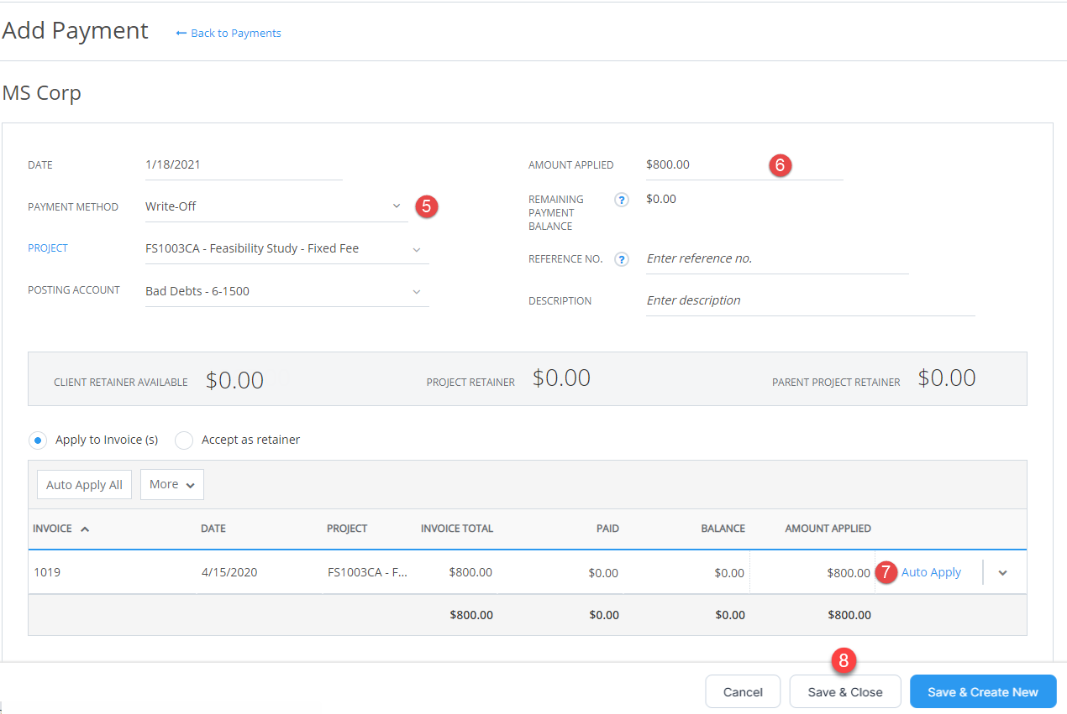
Task: Open Project dropdown FS1003CA Feasibility Study
Action: [x=286, y=249]
